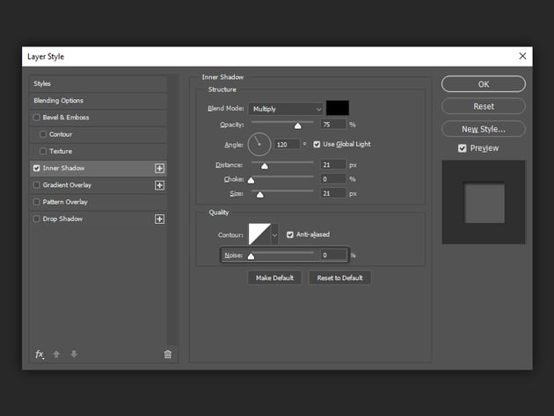
Task: Click the Reset button
Action: coord(484,106)
